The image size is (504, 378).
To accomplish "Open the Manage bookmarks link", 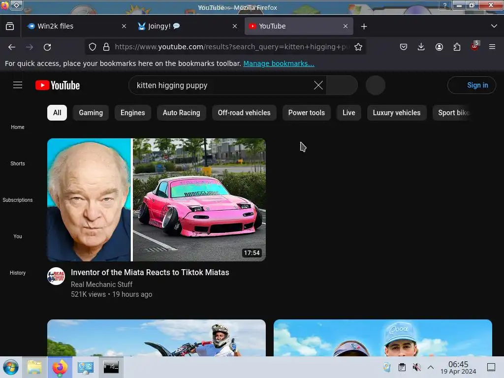I will tap(279, 63).
